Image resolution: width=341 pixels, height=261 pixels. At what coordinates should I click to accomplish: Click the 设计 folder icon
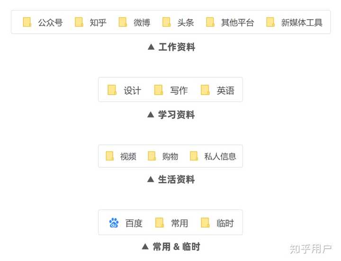coord(112,90)
